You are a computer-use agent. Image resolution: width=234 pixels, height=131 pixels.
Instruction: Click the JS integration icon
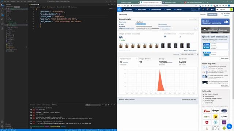[215, 116]
